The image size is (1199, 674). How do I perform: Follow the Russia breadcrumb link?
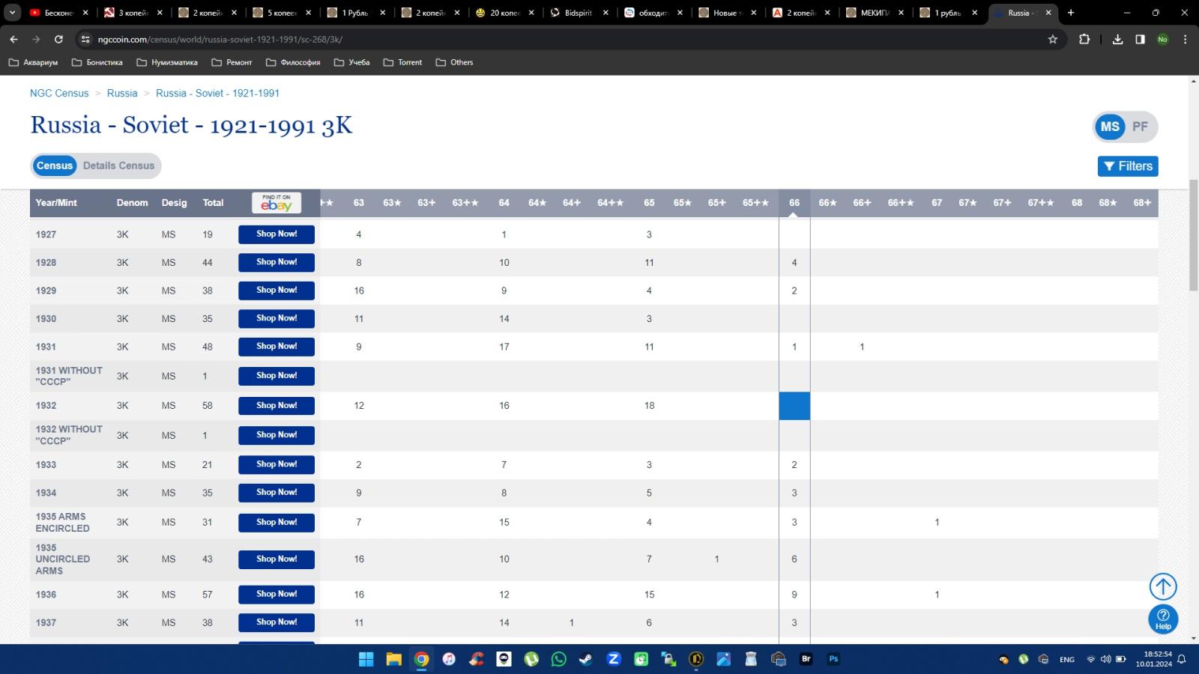(x=122, y=93)
